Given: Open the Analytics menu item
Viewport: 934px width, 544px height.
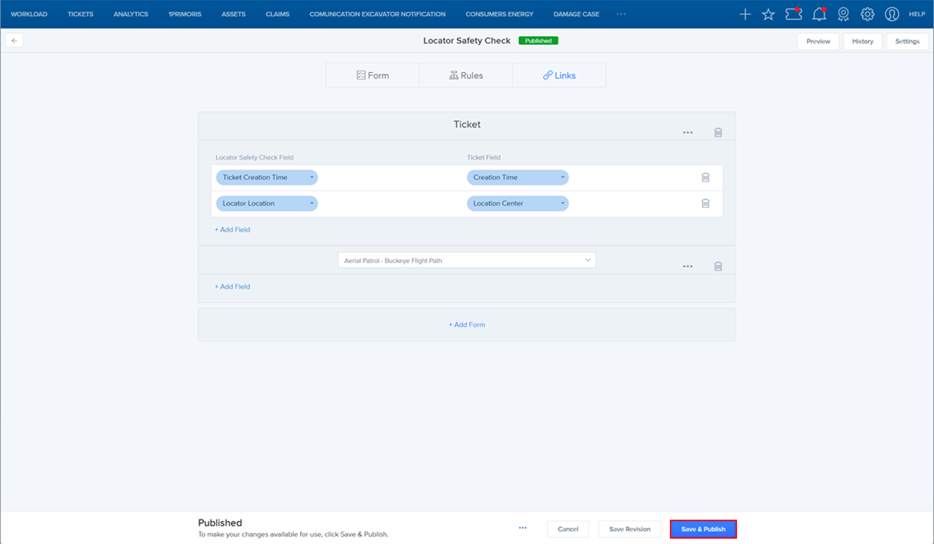Looking at the screenshot, I should pos(130,14).
